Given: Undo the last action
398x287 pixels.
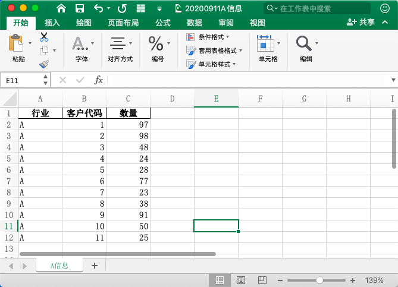Looking at the screenshot, I should (x=99, y=8).
